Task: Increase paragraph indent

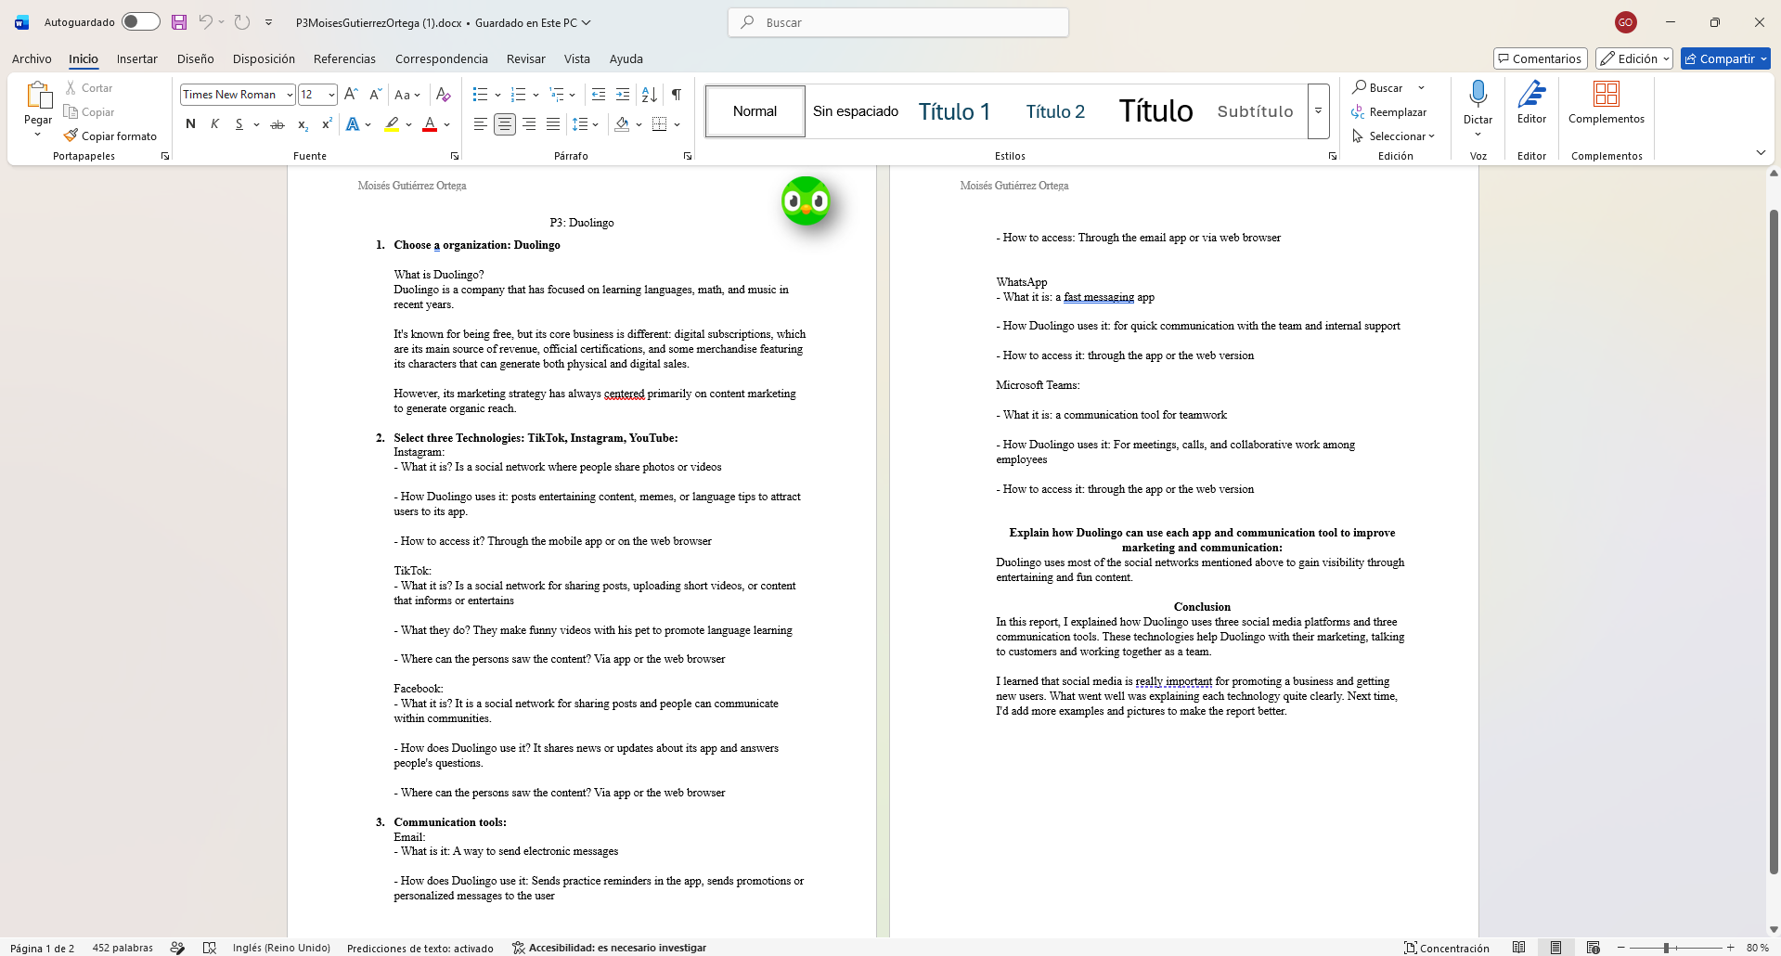Action: point(623,95)
